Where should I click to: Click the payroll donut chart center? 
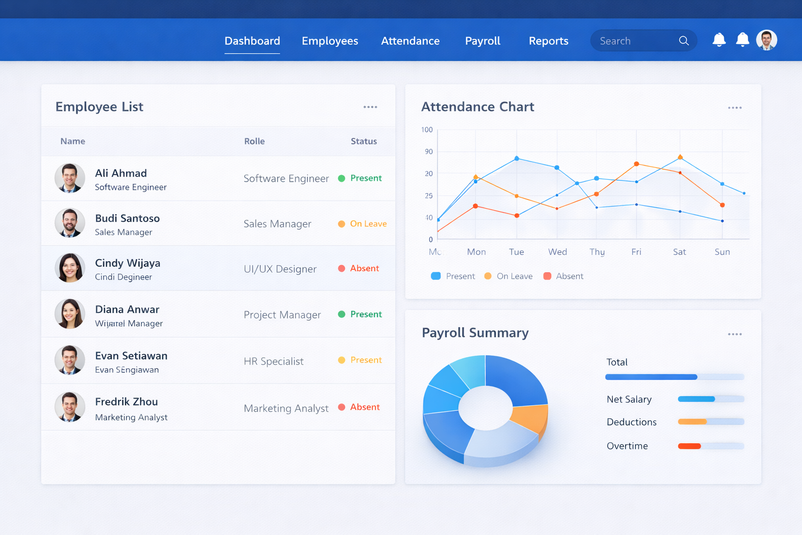[486, 408]
